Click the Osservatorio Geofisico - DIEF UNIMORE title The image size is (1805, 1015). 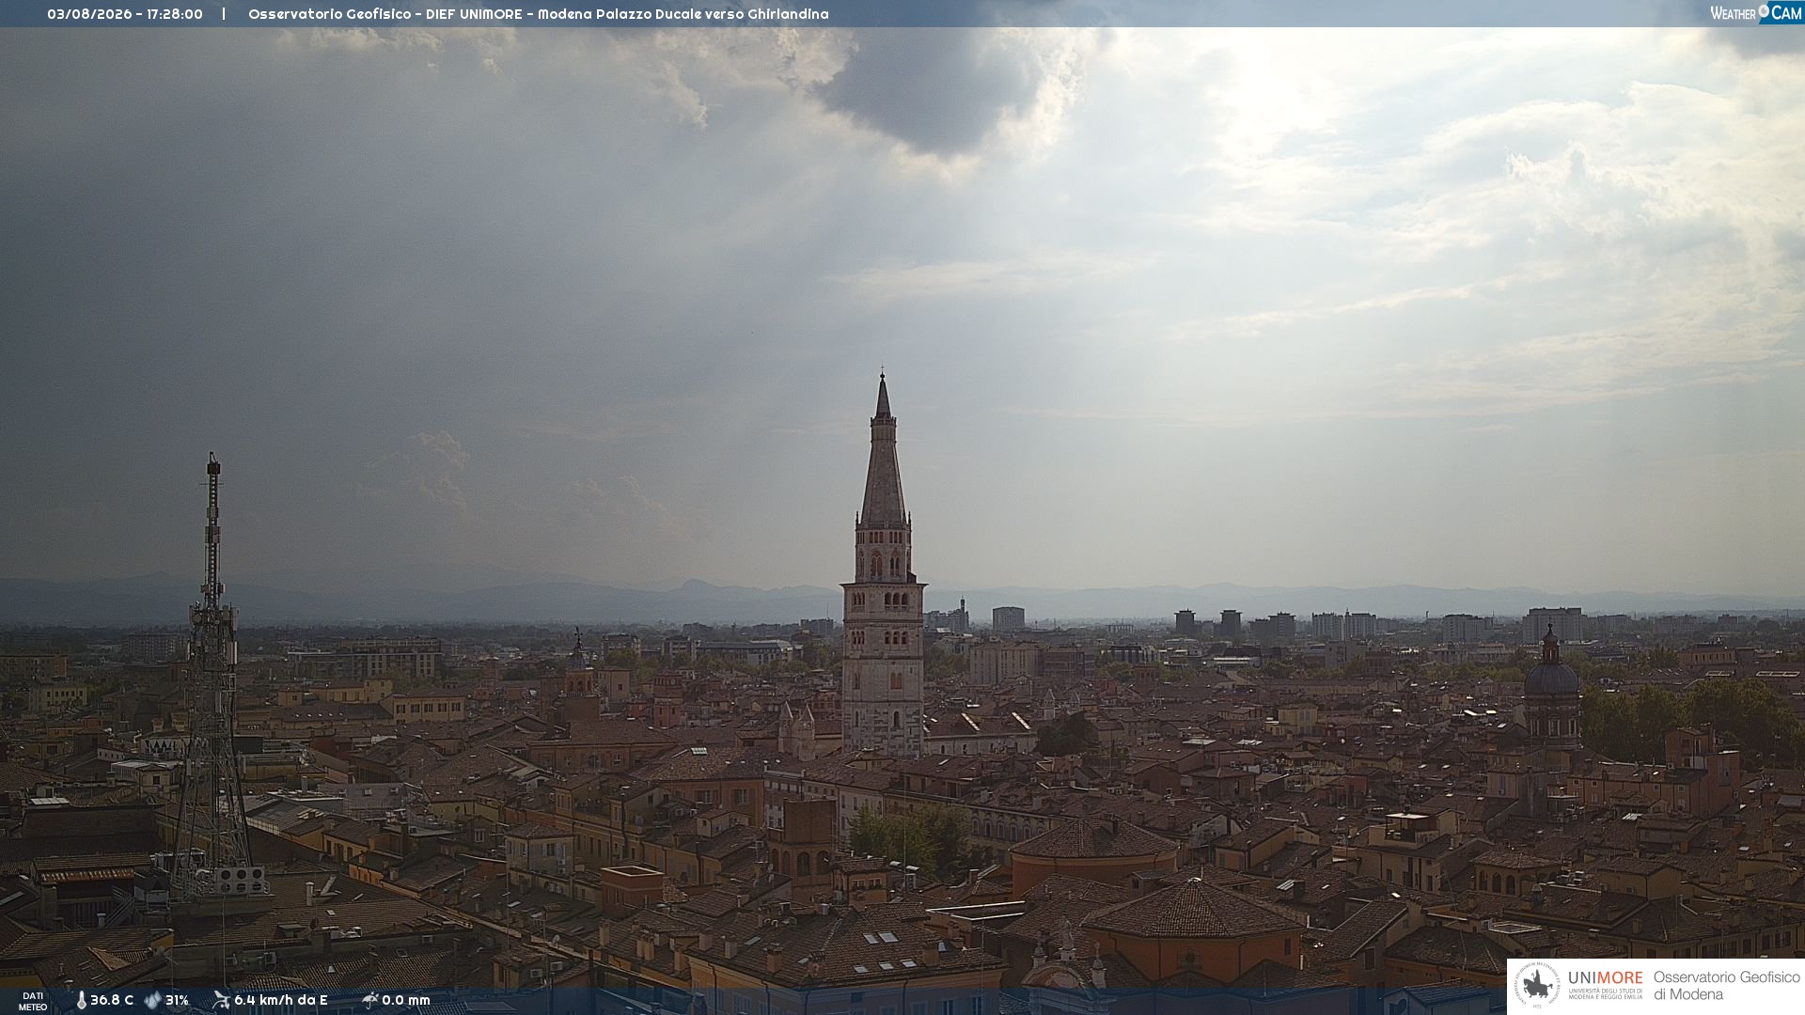(385, 14)
